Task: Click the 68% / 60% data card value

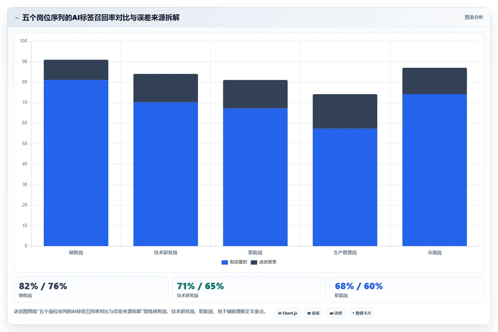Action: tap(359, 286)
